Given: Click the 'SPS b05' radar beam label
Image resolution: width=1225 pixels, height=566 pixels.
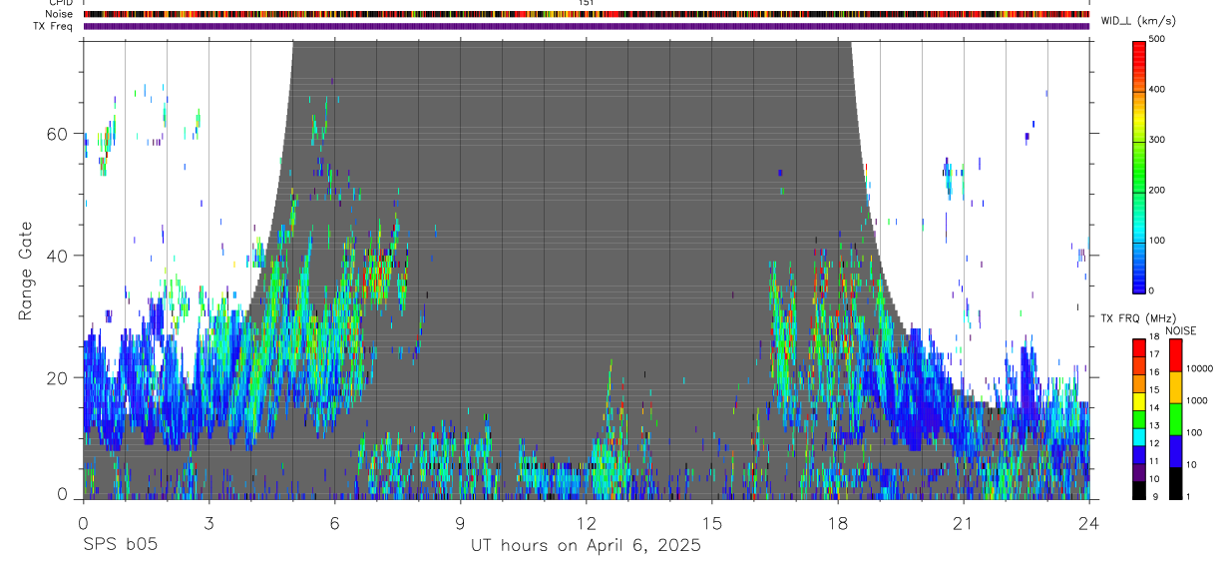Looking at the screenshot, I should (x=119, y=546).
